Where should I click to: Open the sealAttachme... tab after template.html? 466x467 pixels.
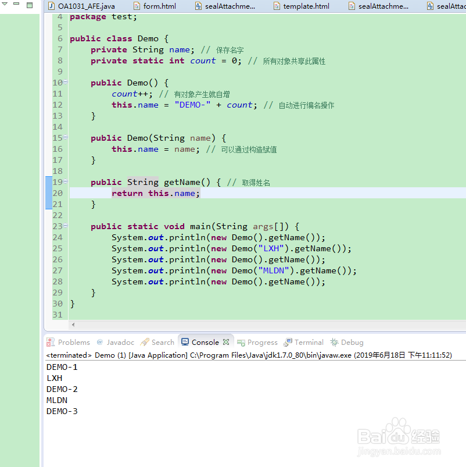[379, 6]
